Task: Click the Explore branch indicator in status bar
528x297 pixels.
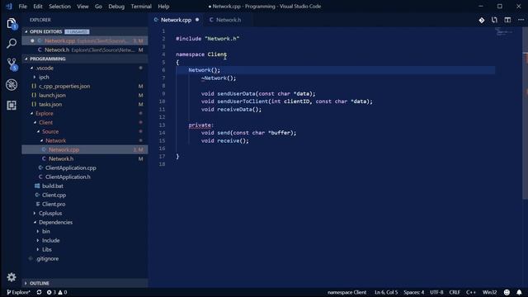Action: click(x=18, y=292)
